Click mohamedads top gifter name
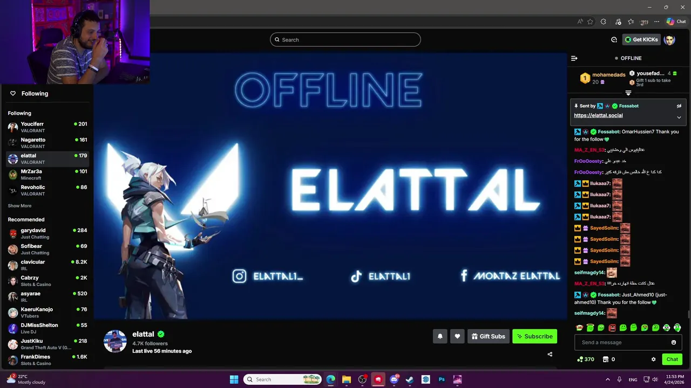The width and height of the screenshot is (691, 388). 608,74
